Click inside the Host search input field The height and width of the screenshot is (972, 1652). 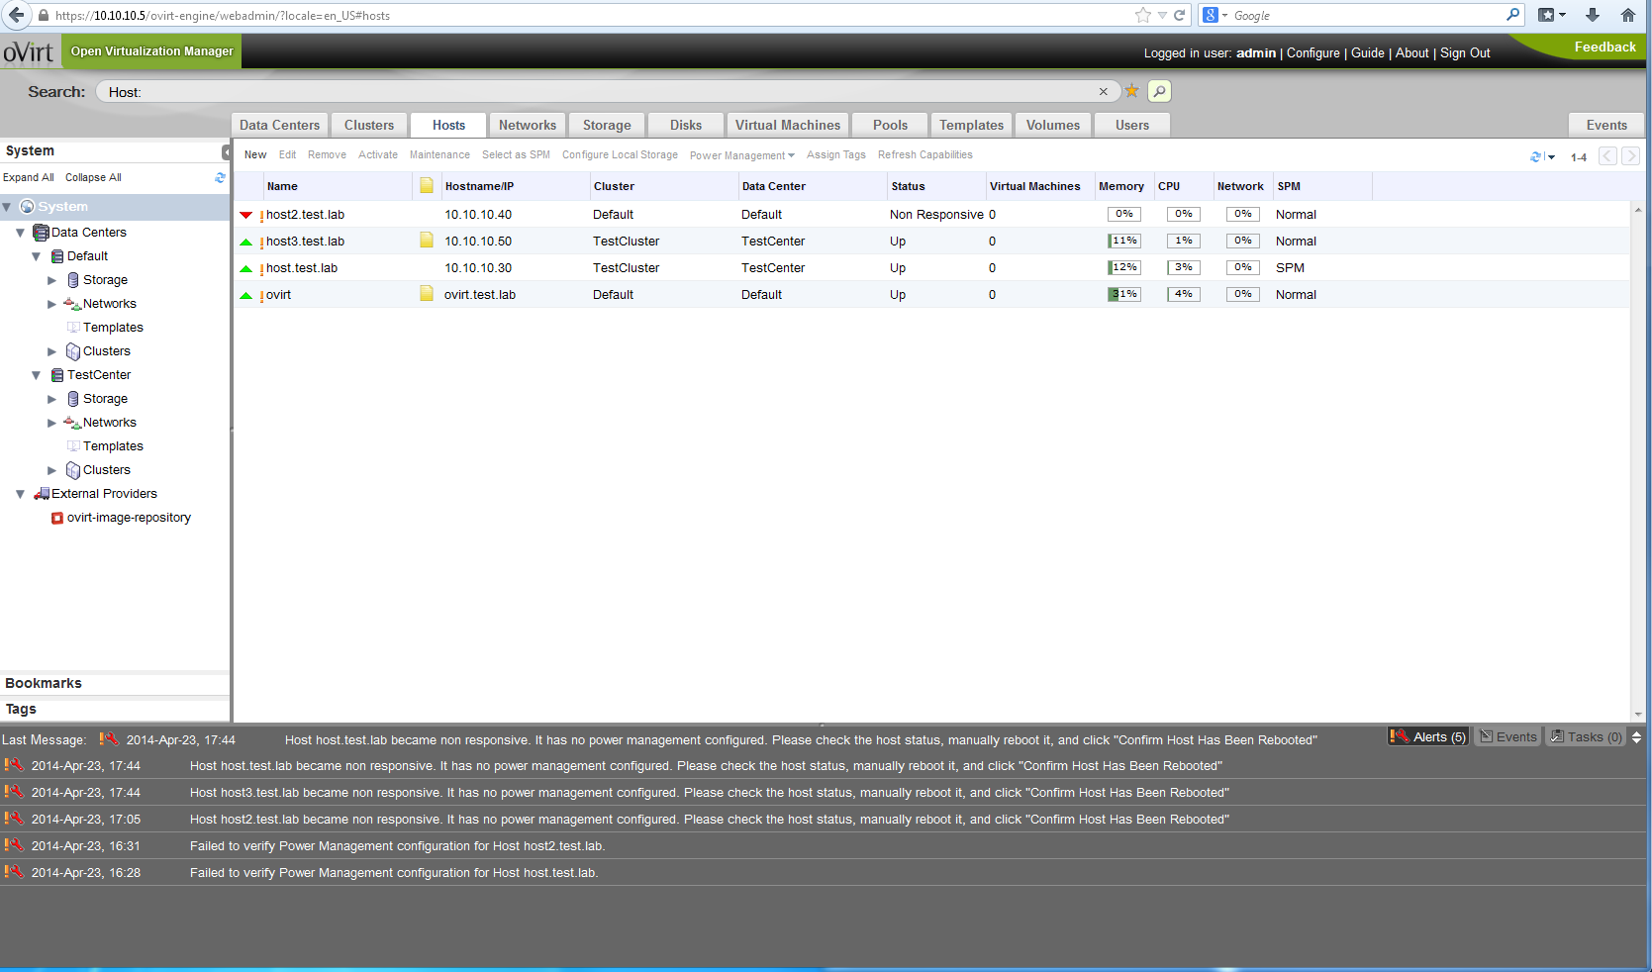click(609, 92)
